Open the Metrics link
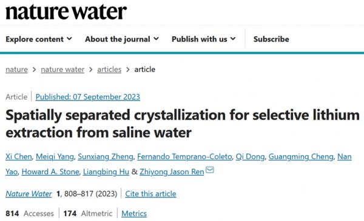Viewport: 364px width, 221px height. coord(134,213)
